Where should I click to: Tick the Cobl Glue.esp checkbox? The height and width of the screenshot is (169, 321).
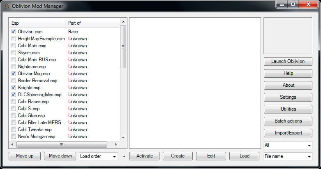(13, 115)
